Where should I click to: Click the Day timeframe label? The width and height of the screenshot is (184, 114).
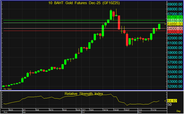point(178,111)
